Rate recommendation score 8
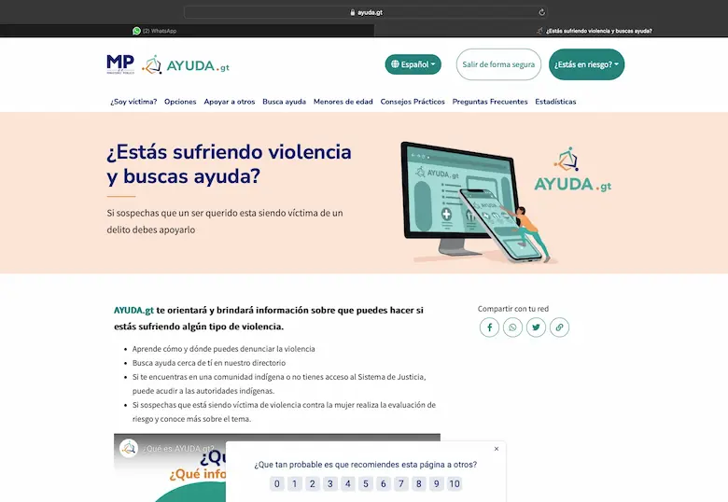The image size is (728, 502). (419, 484)
